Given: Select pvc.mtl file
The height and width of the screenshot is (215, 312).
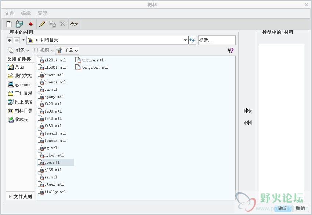Looking at the screenshot, I should pos(55,162).
